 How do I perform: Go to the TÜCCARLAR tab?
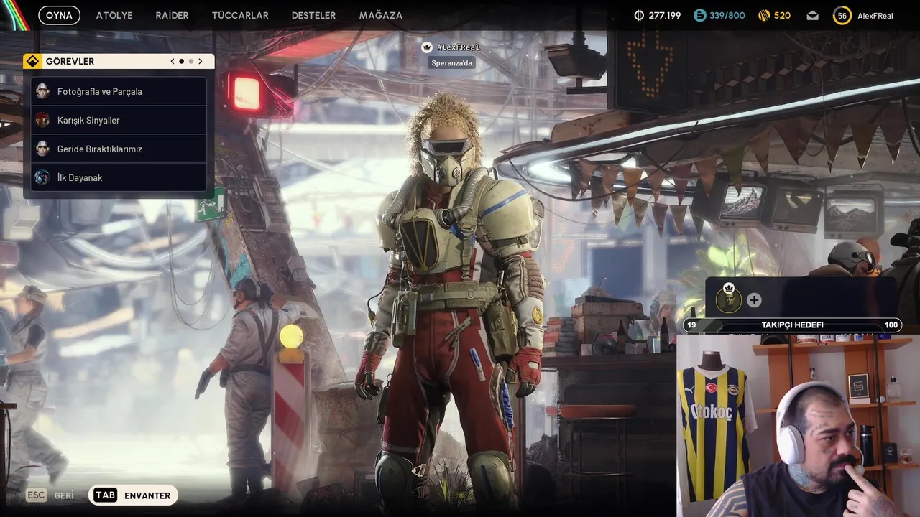(x=240, y=15)
